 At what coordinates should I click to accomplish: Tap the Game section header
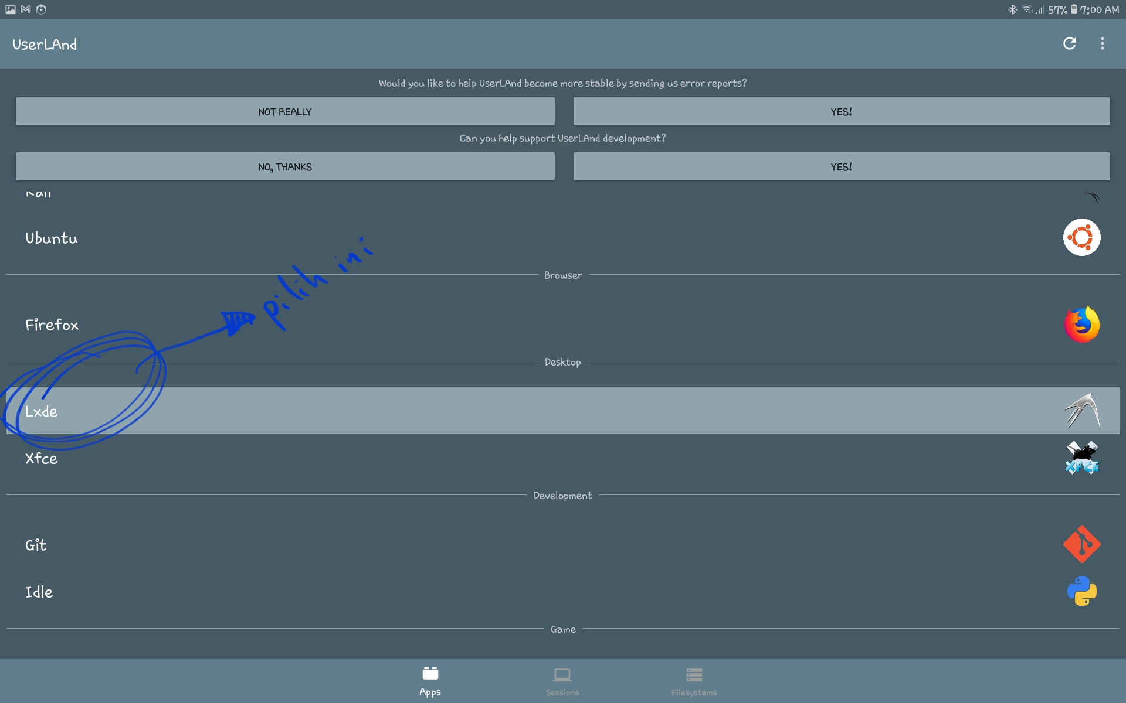(x=563, y=629)
